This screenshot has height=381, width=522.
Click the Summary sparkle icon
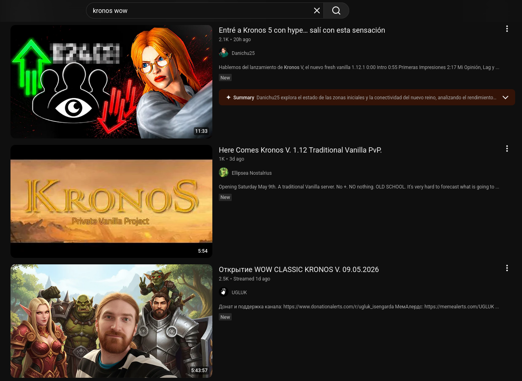point(229,97)
